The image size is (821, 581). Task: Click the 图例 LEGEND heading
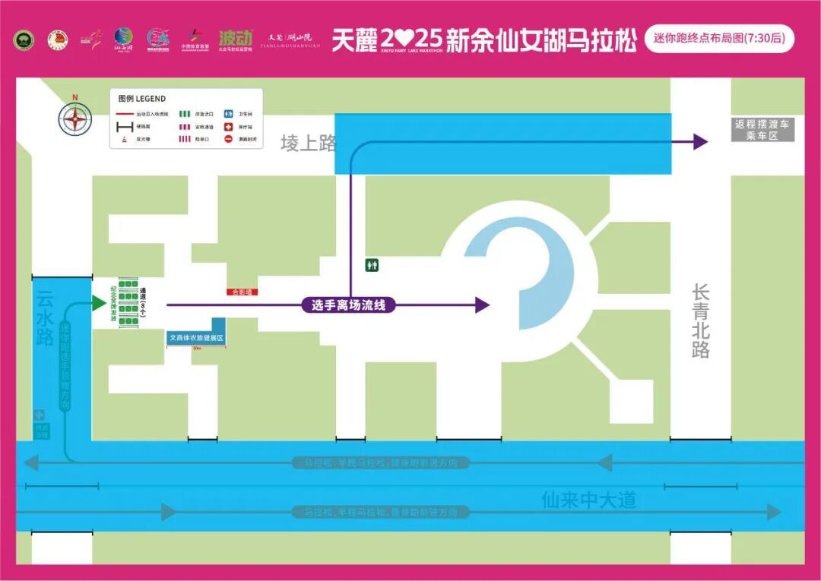(142, 99)
